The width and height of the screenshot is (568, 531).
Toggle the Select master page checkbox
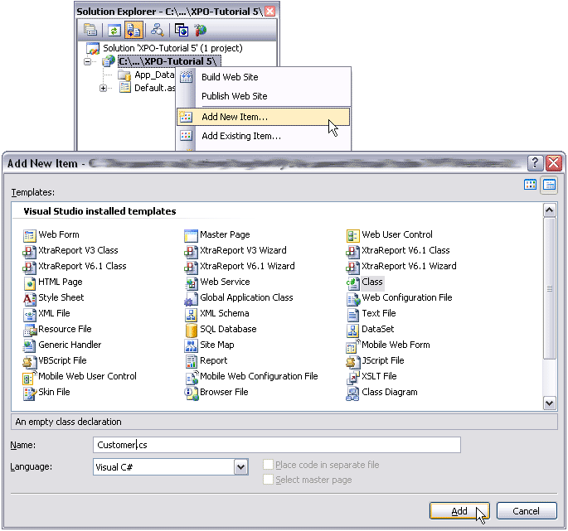pyautogui.click(x=268, y=480)
